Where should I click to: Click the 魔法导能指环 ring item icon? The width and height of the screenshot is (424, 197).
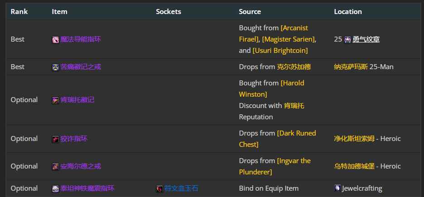(x=55, y=40)
